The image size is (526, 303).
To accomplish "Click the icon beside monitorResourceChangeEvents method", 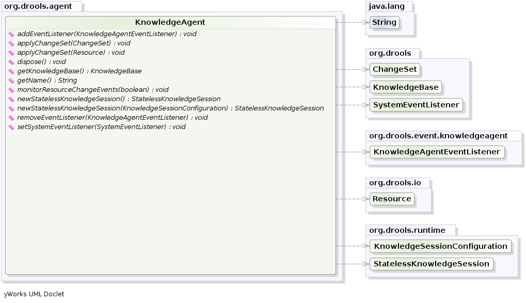I will click(12, 90).
